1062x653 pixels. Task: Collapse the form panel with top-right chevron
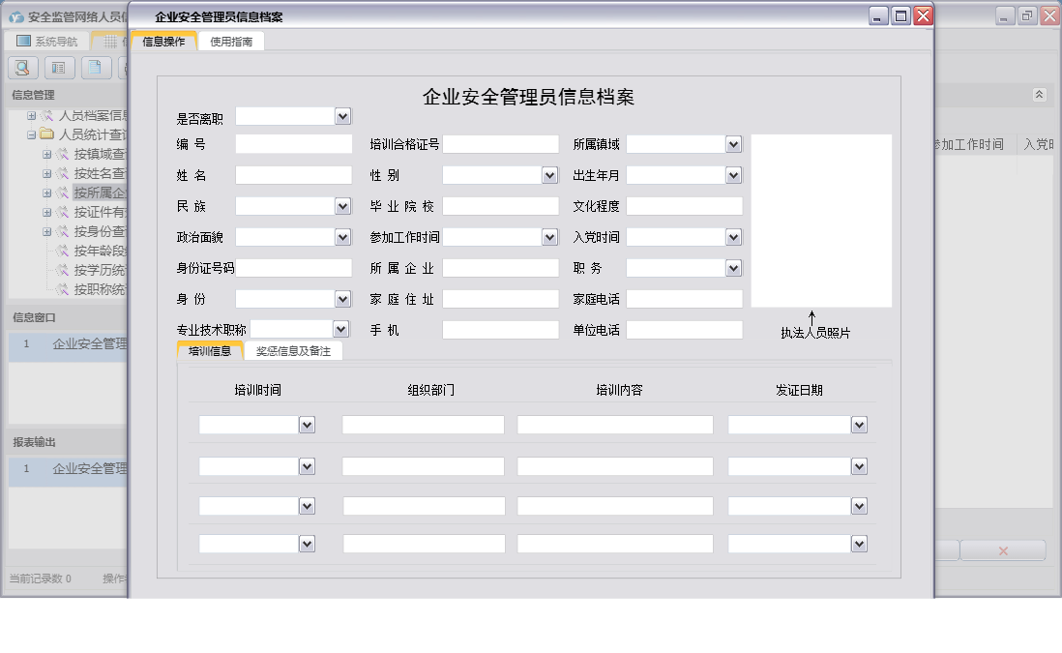1040,95
